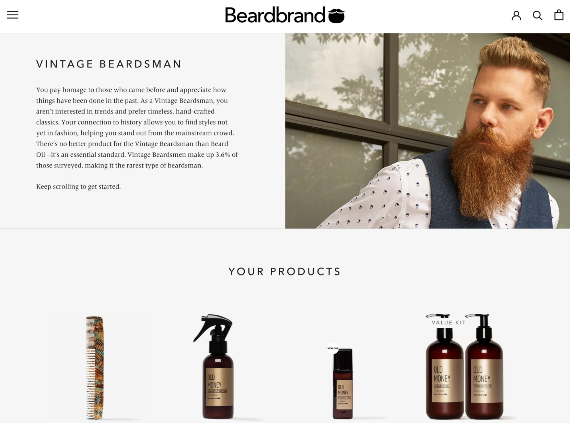Click the Vintage Beardsman description paragraph

[137, 128]
